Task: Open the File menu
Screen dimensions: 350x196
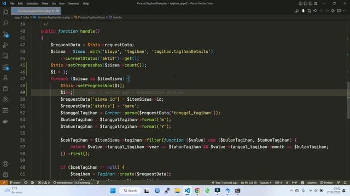Action: coord(12,3)
